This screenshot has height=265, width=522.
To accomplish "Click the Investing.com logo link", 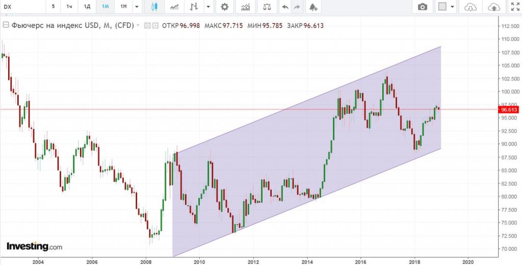I will [34, 247].
